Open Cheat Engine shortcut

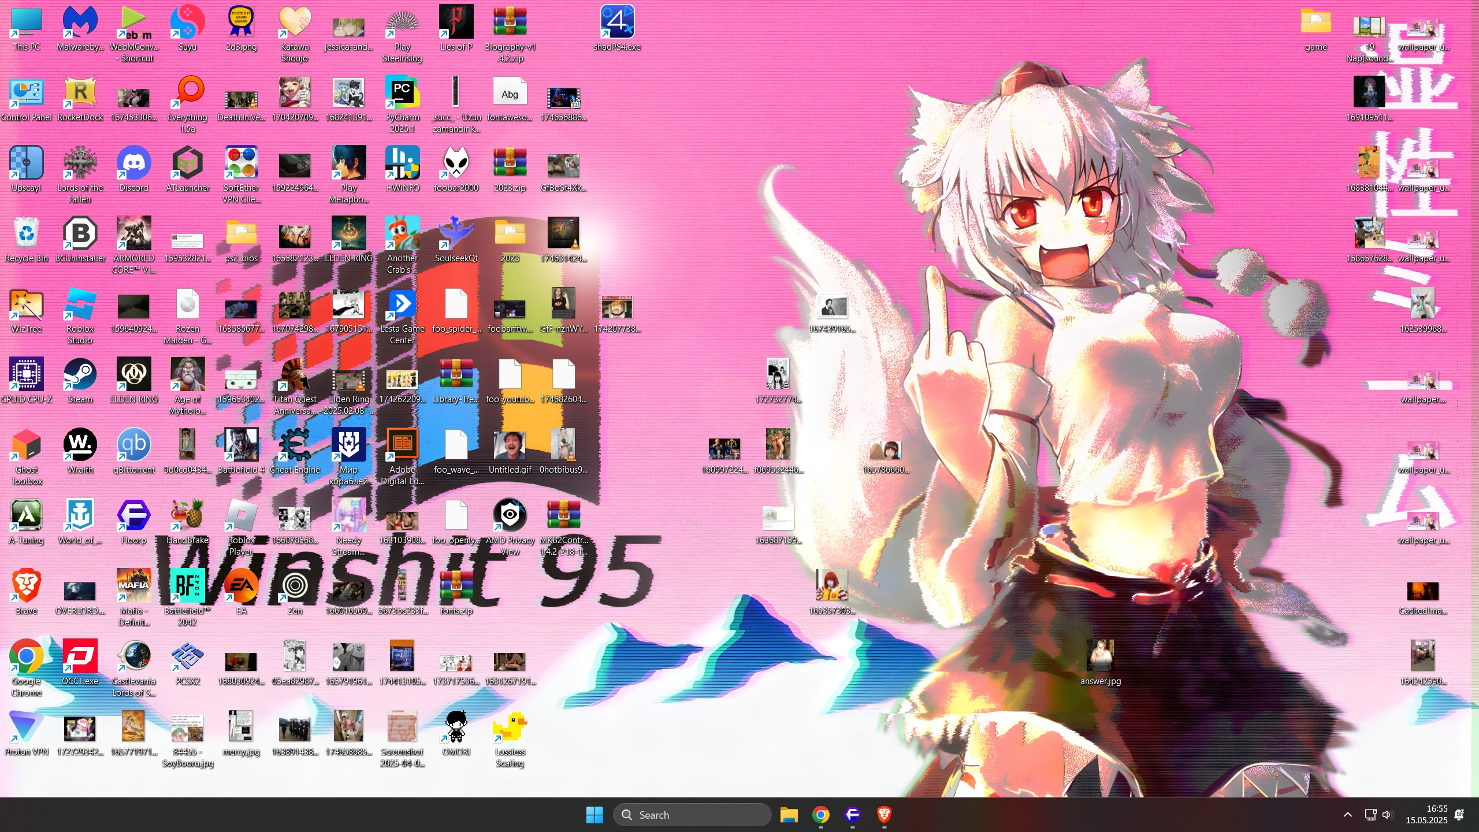tap(295, 452)
